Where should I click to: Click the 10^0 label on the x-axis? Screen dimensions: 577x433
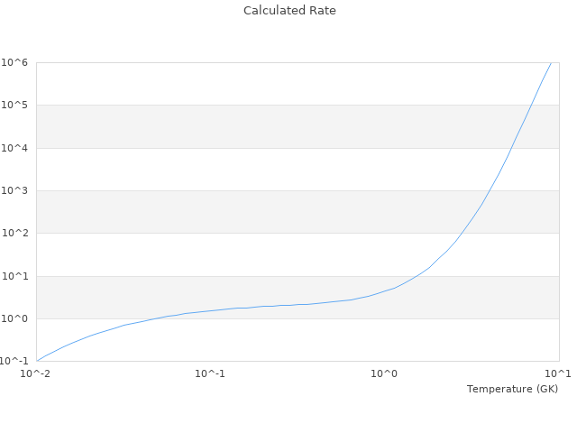384,374
